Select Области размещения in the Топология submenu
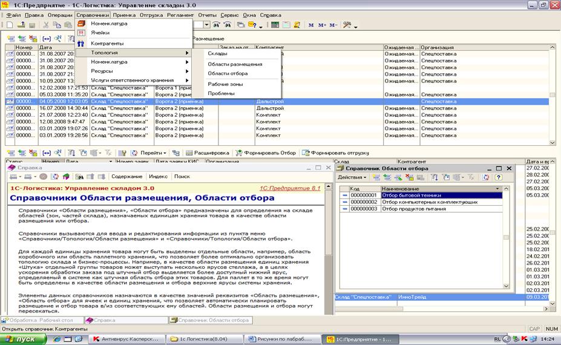This screenshot has width=561, height=345. (x=235, y=64)
